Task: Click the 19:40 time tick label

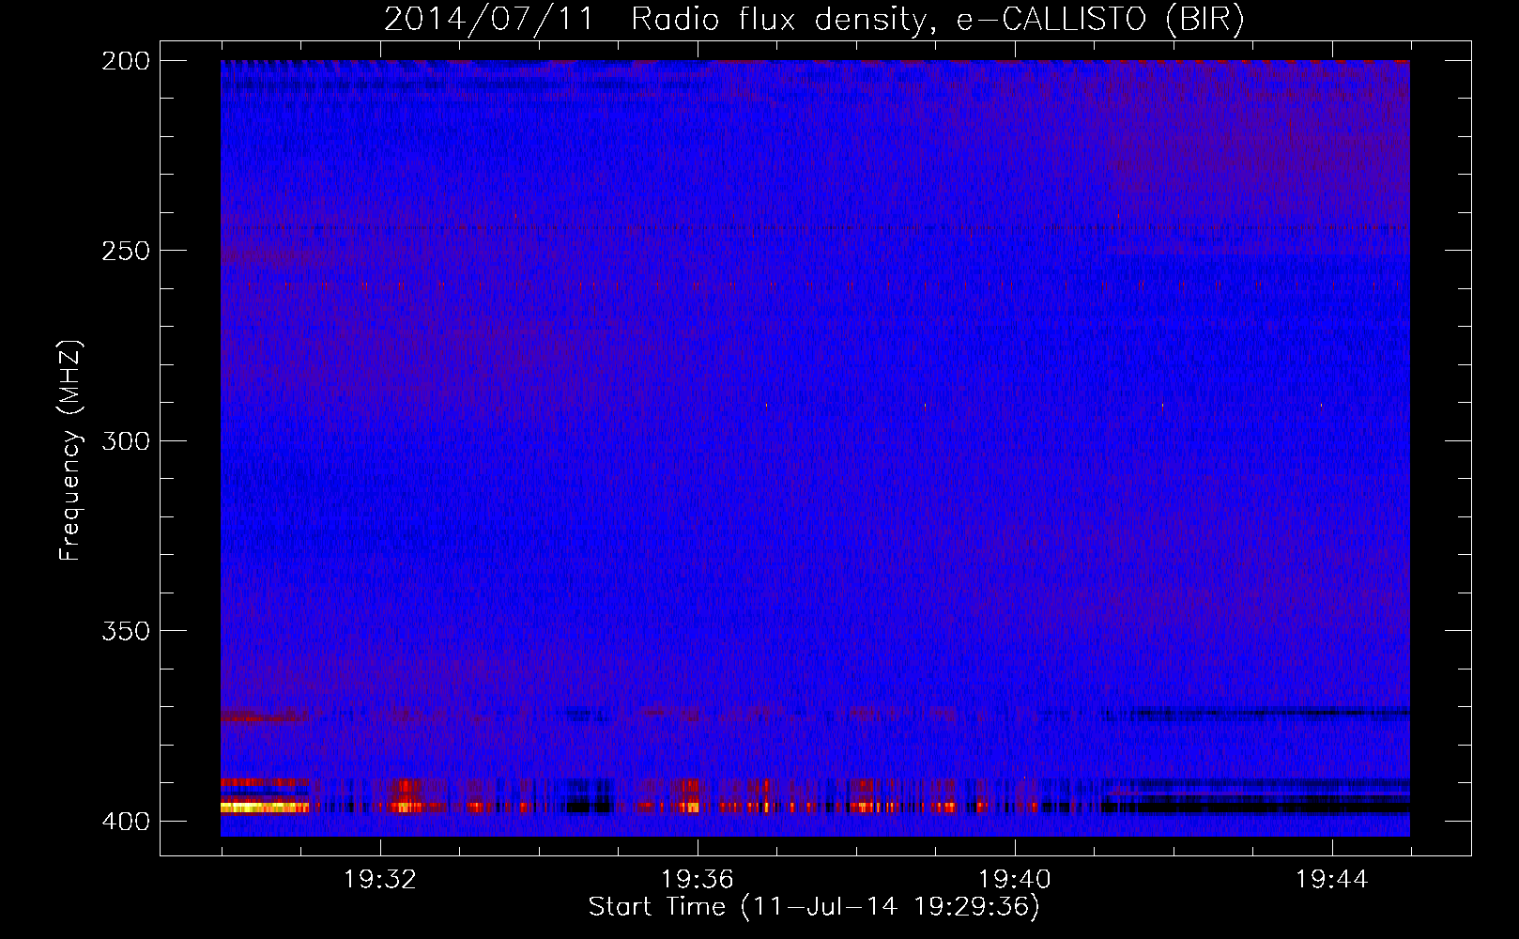Action: pos(1015,880)
